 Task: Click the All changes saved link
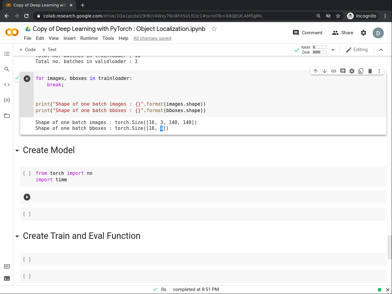coord(152,38)
